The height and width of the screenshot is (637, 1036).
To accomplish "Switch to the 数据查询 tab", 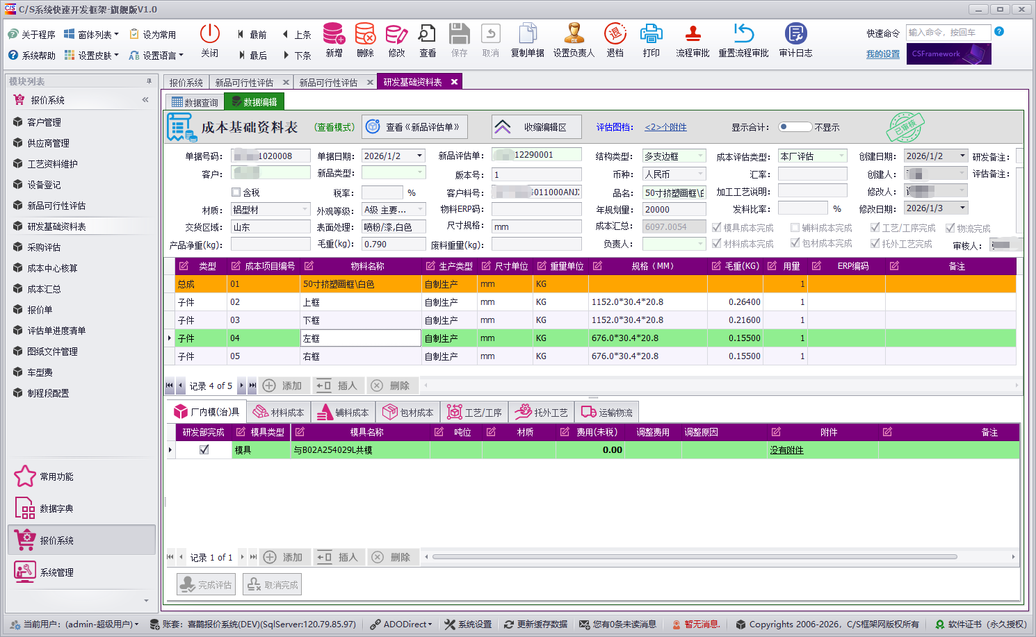I will tap(195, 102).
